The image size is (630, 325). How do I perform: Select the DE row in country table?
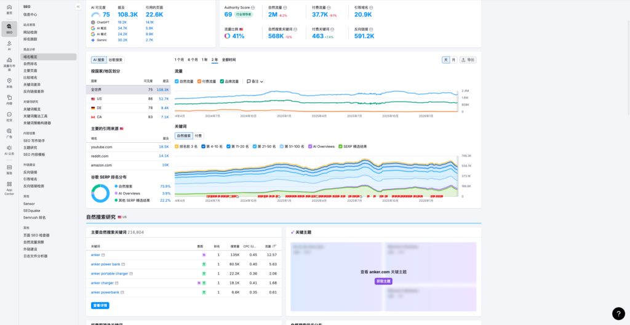130,108
